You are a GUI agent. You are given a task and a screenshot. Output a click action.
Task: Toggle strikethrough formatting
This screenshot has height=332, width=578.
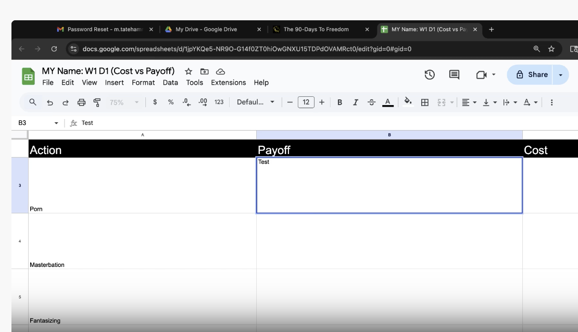[372, 103]
